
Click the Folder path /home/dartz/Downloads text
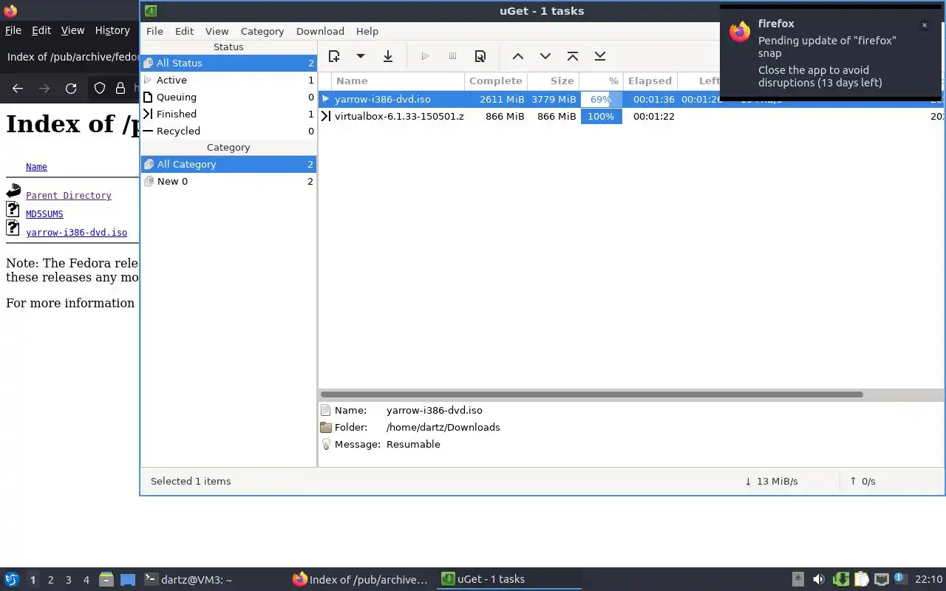pyautogui.click(x=443, y=427)
